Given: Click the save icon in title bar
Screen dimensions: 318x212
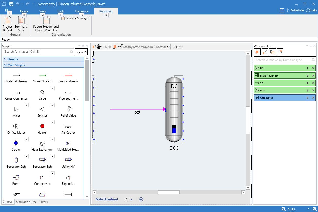Looking at the screenshot, I should pos(11,4).
